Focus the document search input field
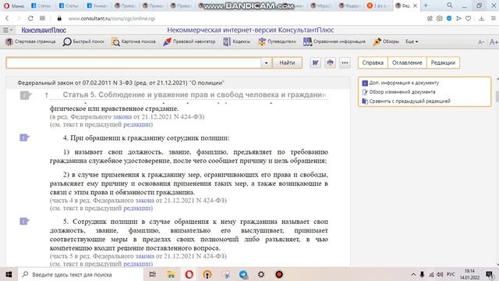The width and height of the screenshot is (499, 281). (133, 62)
